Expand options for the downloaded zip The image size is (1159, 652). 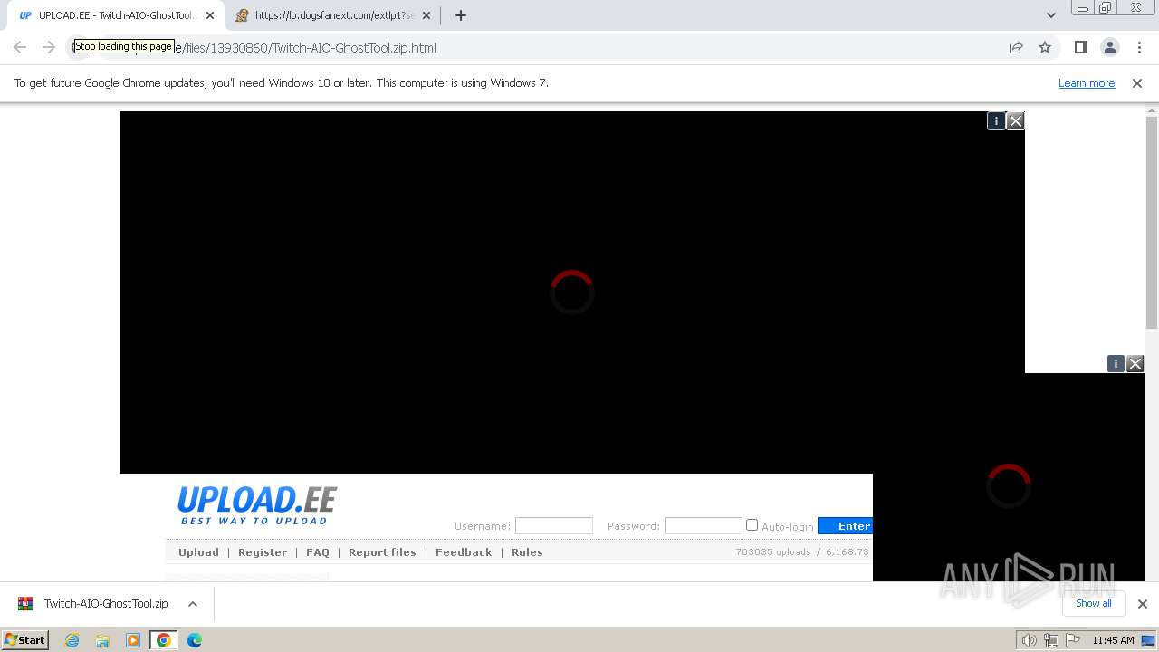point(193,604)
